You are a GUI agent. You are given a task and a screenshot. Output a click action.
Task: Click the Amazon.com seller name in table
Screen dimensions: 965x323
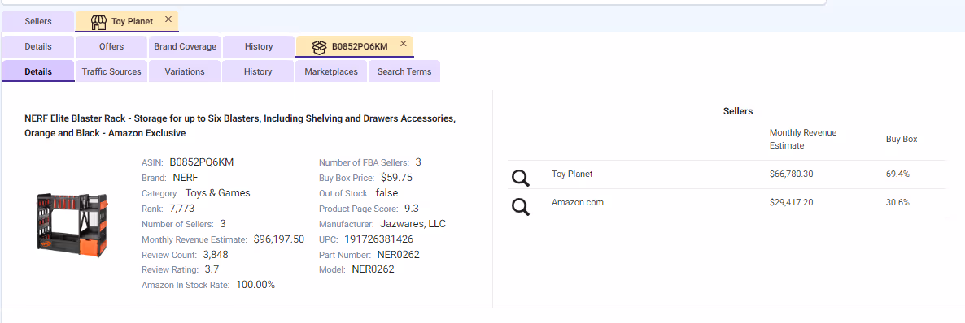(x=578, y=202)
